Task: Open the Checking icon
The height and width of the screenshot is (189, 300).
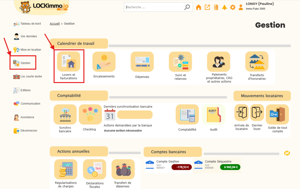Action: pos(90,115)
